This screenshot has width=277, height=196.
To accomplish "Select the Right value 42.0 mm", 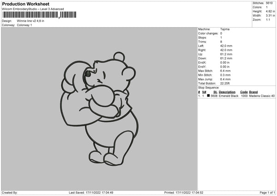I will (x=226, y=50).
